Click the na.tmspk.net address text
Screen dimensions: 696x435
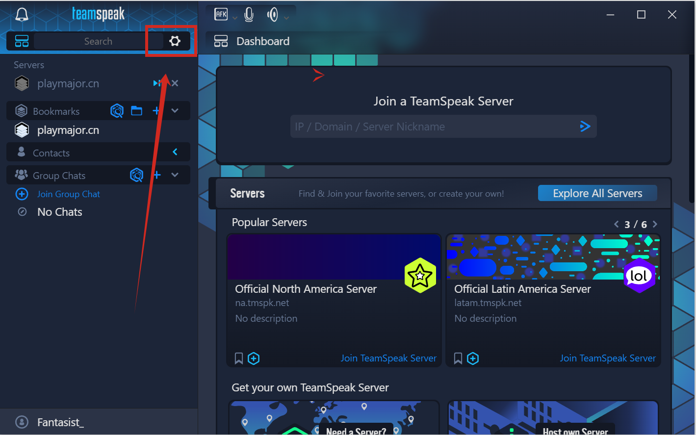coord(262,303)
